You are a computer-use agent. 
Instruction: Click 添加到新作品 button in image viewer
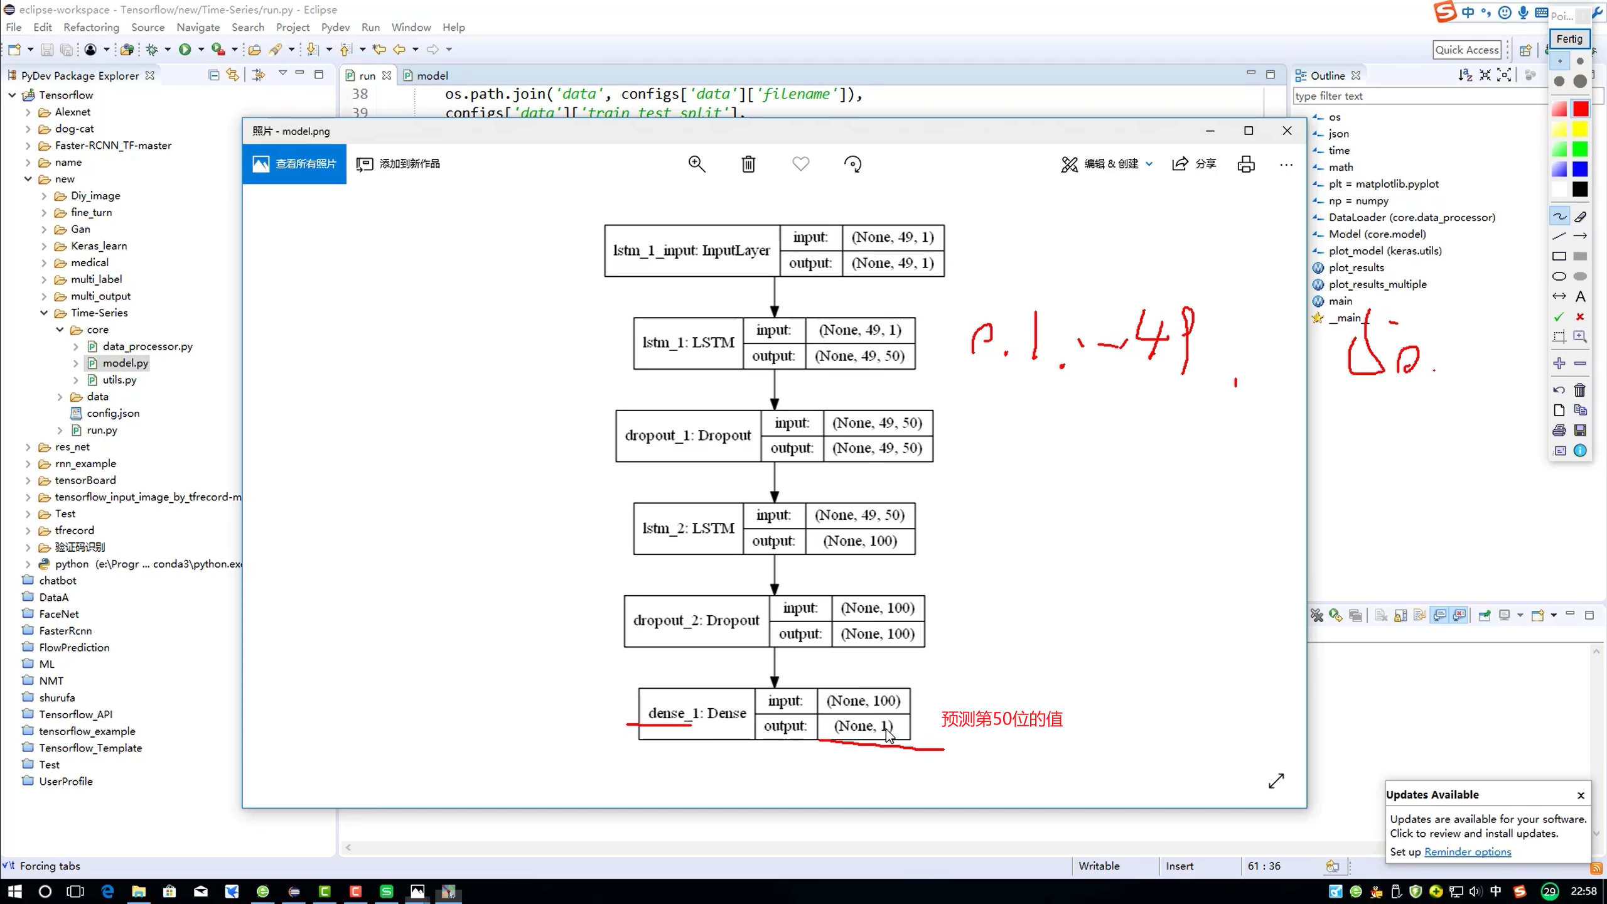click(399, 163)
